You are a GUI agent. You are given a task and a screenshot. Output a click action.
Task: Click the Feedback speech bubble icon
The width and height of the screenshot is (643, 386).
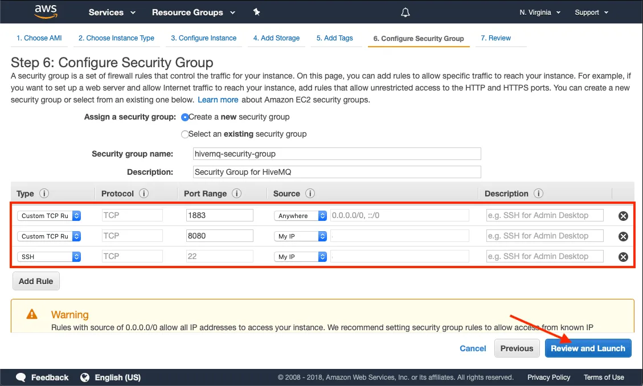[x=21, y=377]
